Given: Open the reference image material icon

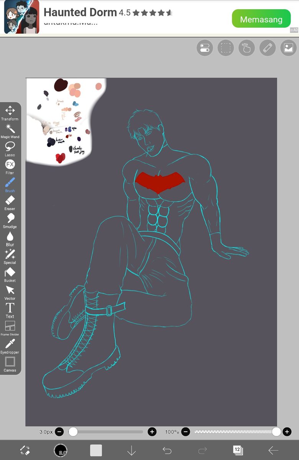Looking at the screenshot, I should pyautogui.click(x=288, y=48).
